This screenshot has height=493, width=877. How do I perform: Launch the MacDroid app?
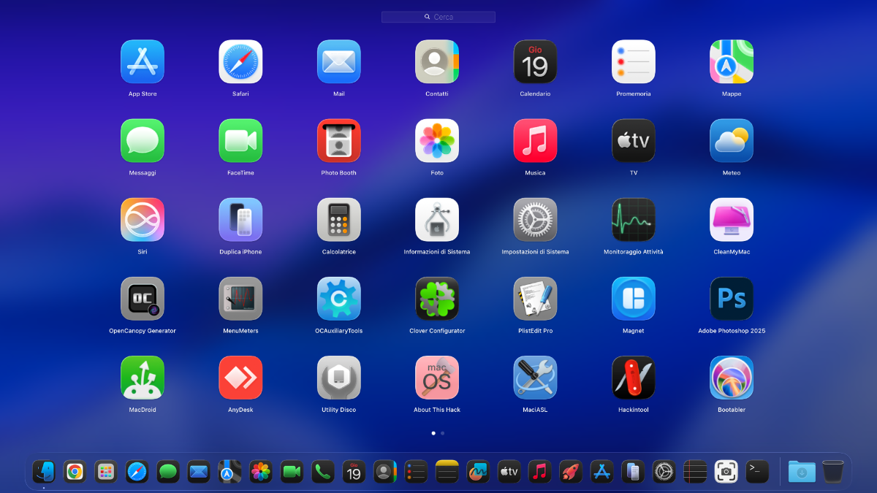[x=143, y=378]
